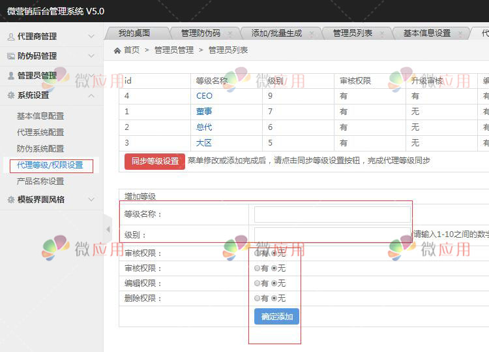Click the home icon in the breadcrumb
The image size is (489, 352).
[117, 50]
